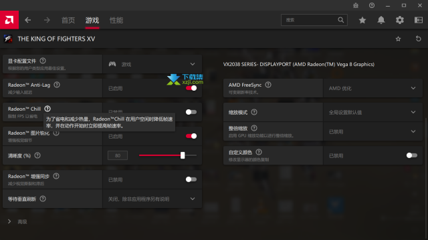Show help for 等待垂直刷新
The image size is (428, 240).
pos(43,199)
